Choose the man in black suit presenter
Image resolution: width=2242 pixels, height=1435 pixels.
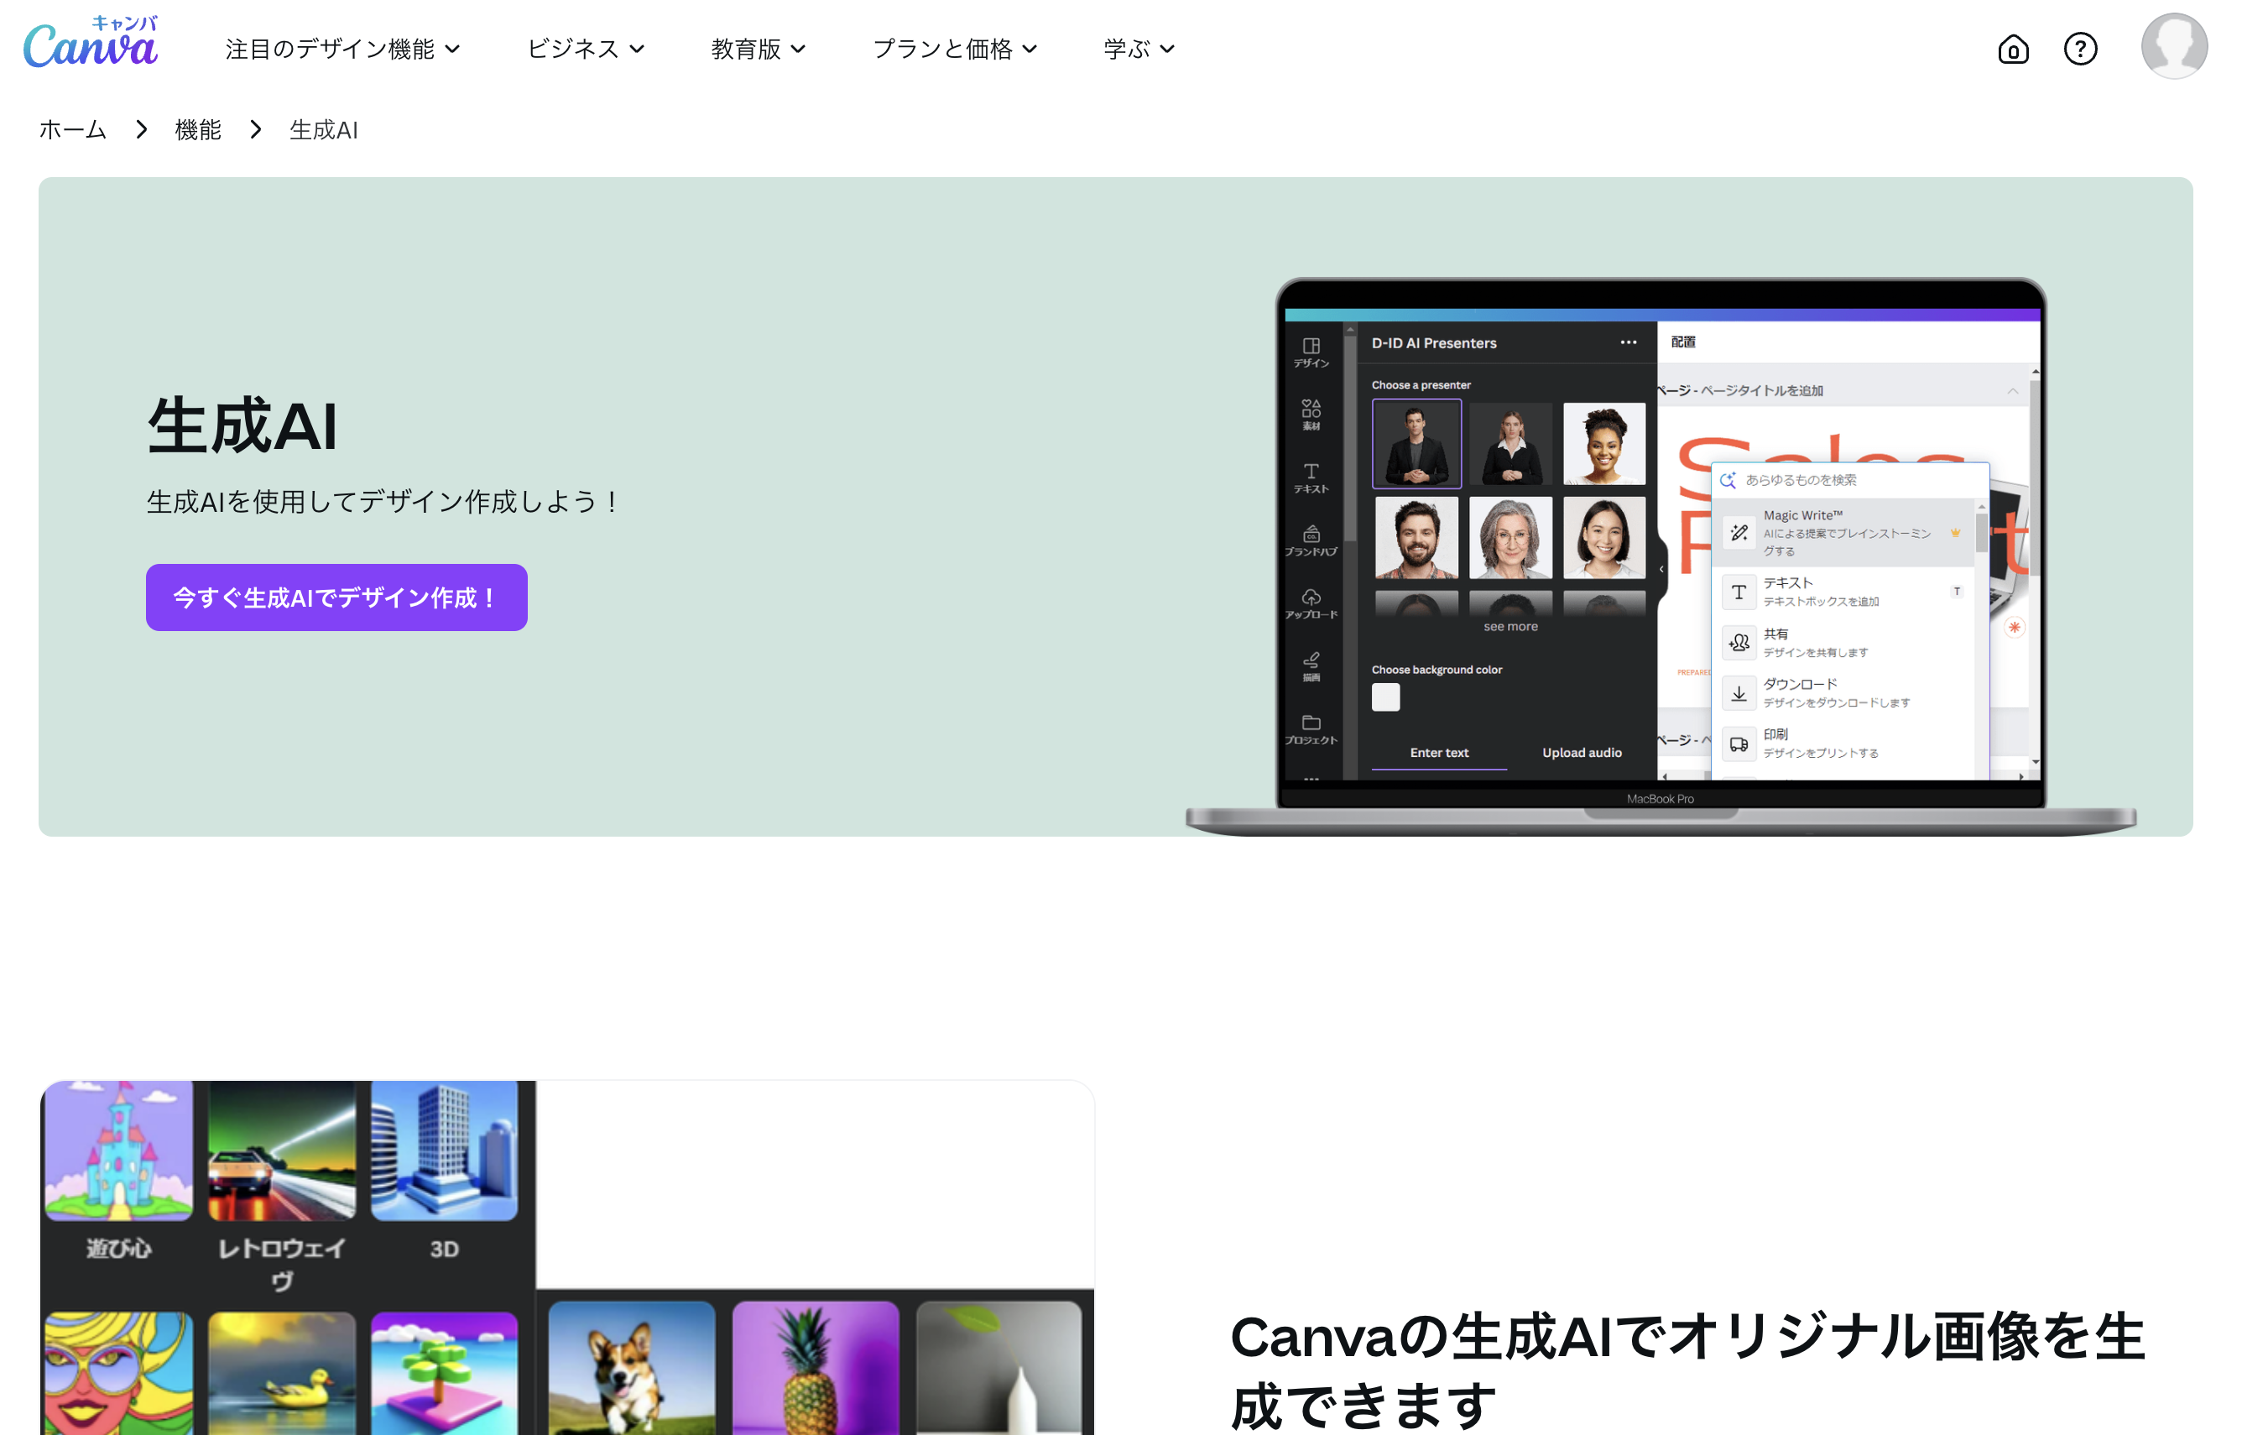coord(1416,444)
